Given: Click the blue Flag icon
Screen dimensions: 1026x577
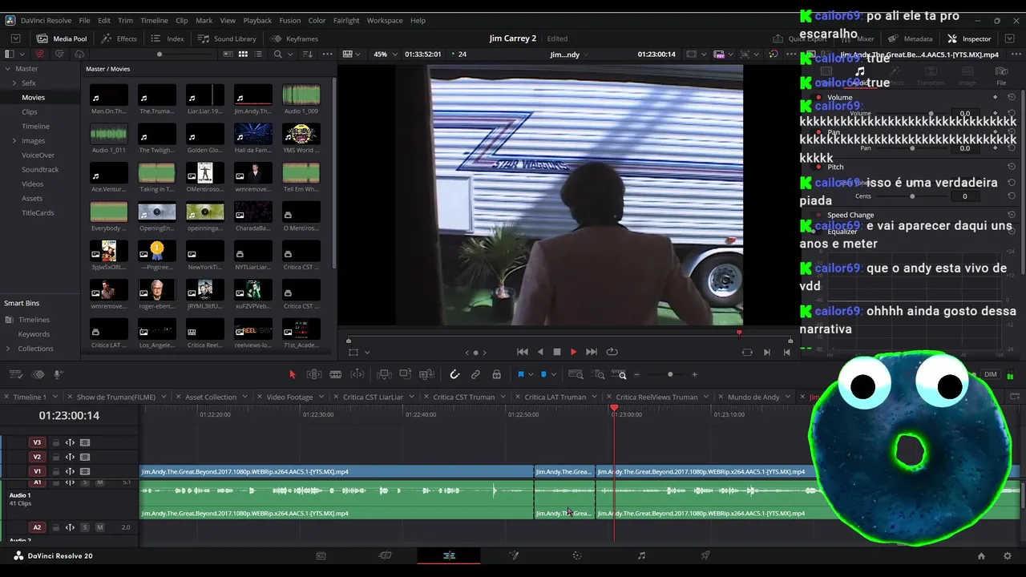Looking at the screenshot, I should point(520,374).
